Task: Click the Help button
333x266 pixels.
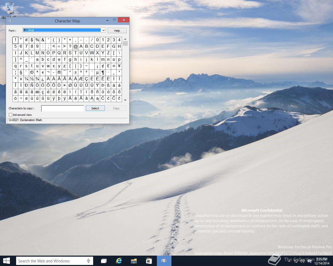Action: coord(117,30)
